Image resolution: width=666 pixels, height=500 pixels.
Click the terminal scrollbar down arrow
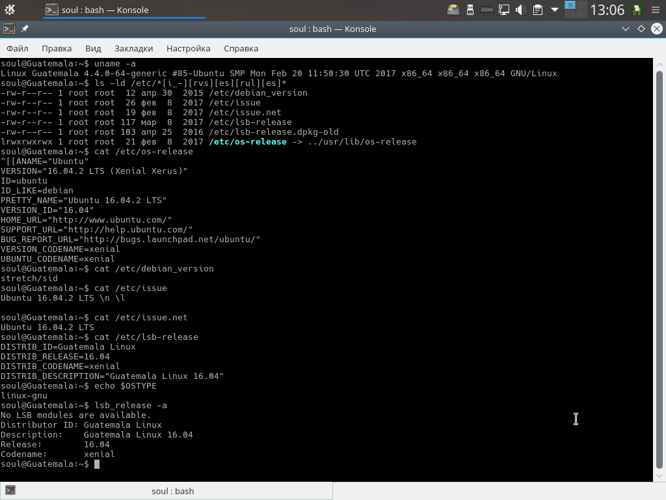pos(659,476)
